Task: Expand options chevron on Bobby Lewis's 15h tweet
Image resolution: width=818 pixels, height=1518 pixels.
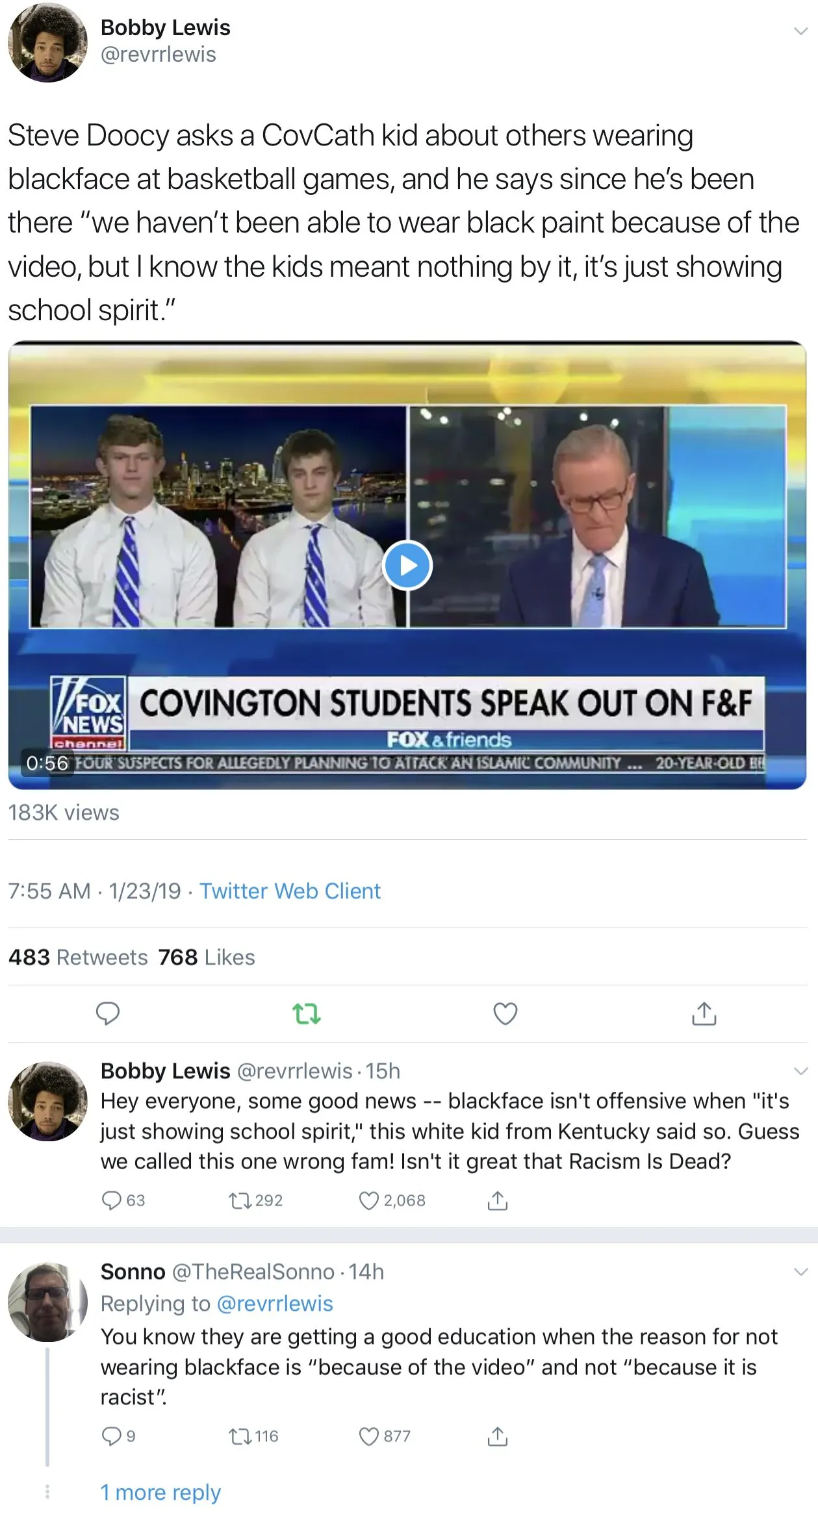Action: pos(800,1071)
